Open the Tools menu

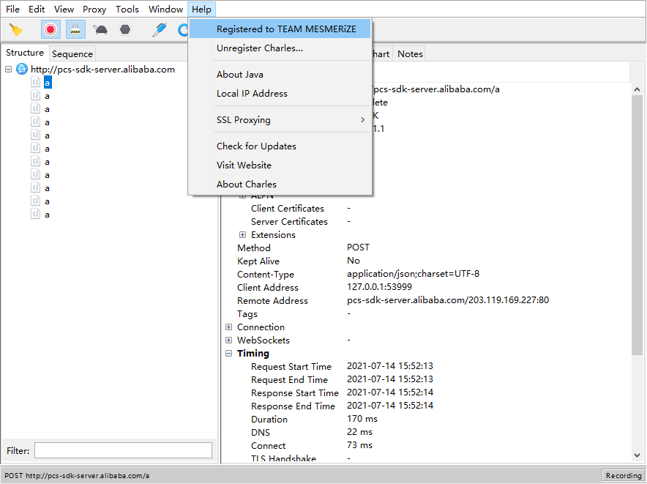[x=127, y=9]
